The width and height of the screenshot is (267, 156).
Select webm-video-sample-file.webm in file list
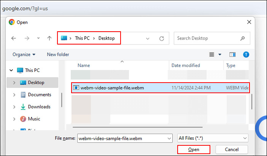112,88
